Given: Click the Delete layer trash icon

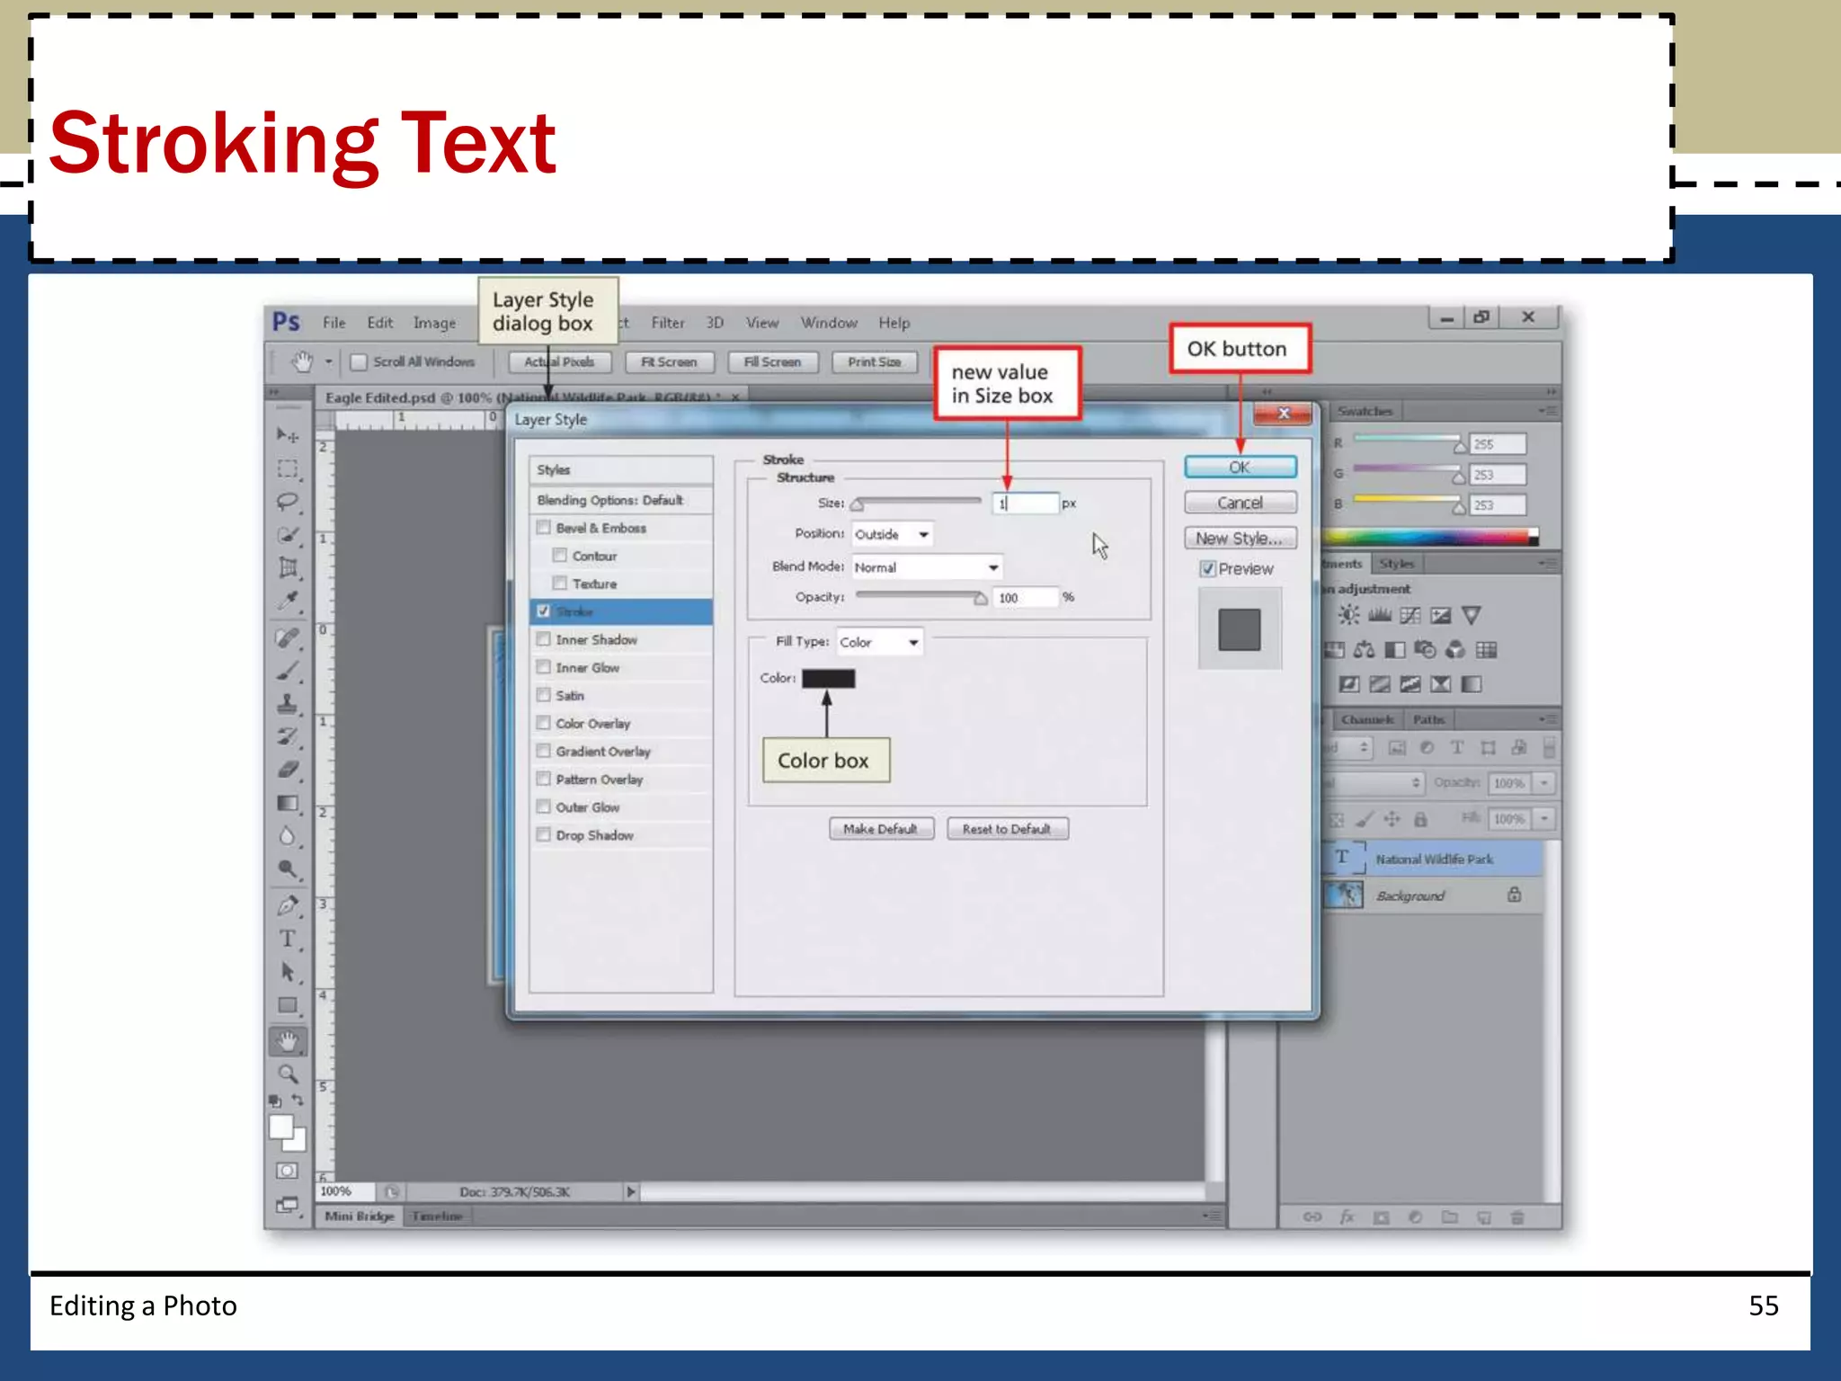Looking at the screenshot, I should click(1517, 1217).
